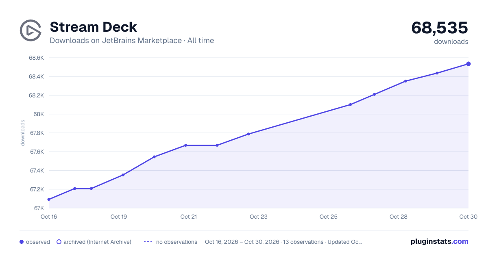Click the observed legend dot
The height and width of the screenshot is (256, 488).
coord(22,242)
